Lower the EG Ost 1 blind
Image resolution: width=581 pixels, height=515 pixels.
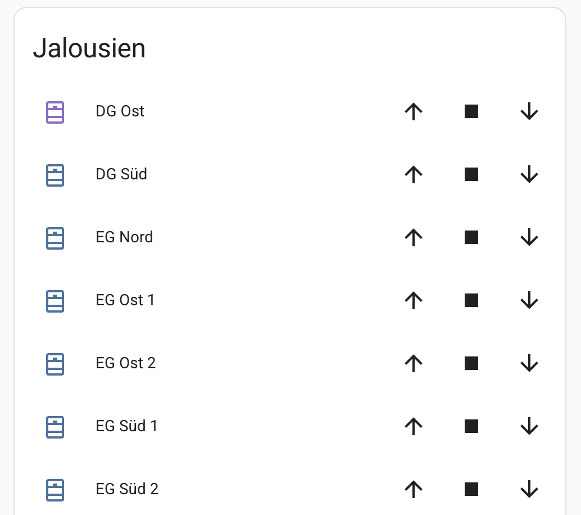[x=529, y=301]
